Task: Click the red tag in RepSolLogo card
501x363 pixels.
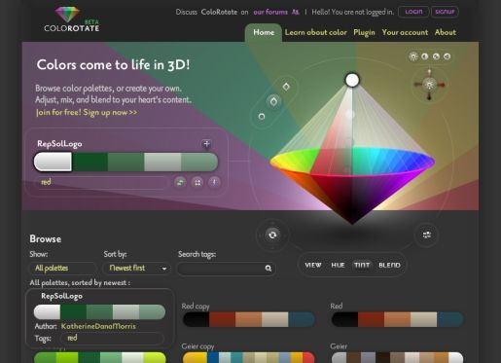Action: (72, 338)
